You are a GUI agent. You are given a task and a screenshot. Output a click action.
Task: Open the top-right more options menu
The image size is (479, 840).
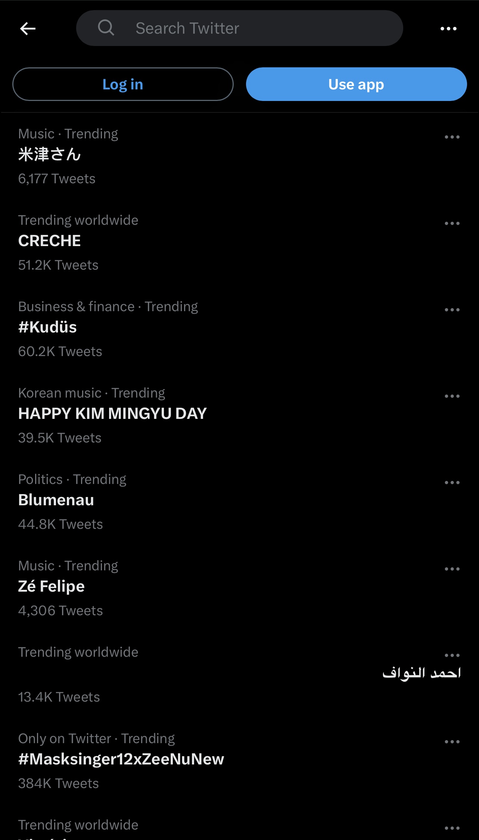click(x=448, y=28)
